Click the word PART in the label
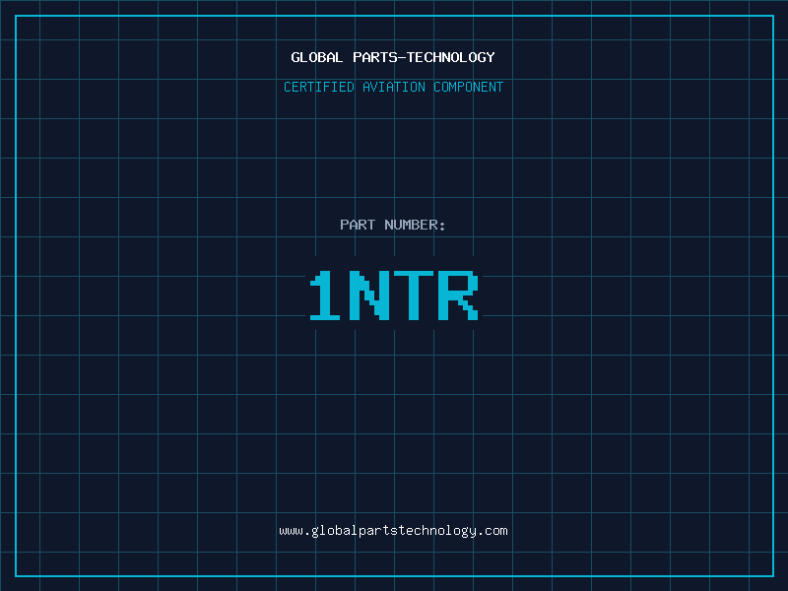 point(358,225)
